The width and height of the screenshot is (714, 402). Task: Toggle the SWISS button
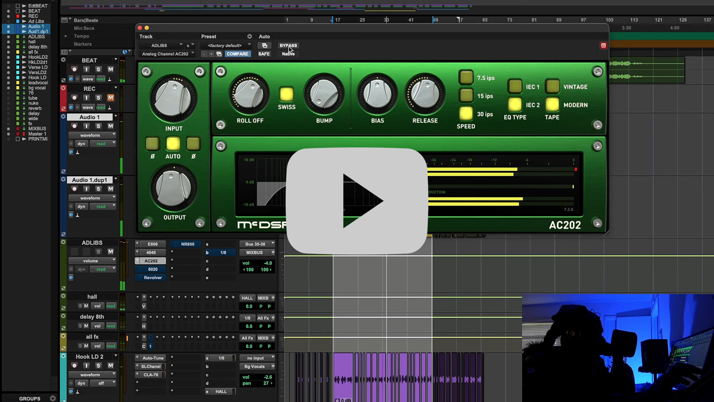286,94
